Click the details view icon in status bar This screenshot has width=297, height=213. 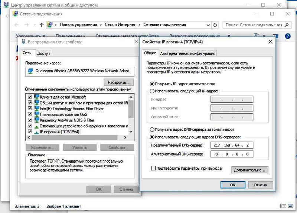(283, 206)
